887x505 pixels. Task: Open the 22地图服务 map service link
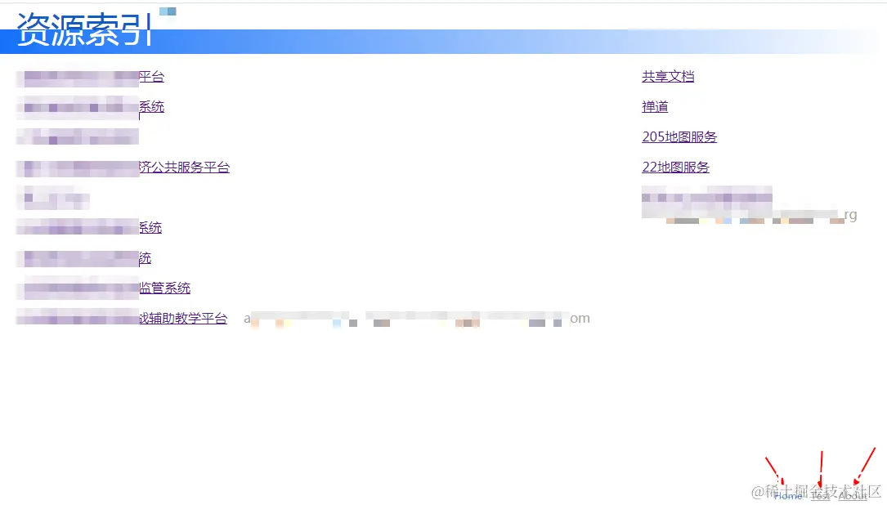pyautogui.click(x=675, y=167)
